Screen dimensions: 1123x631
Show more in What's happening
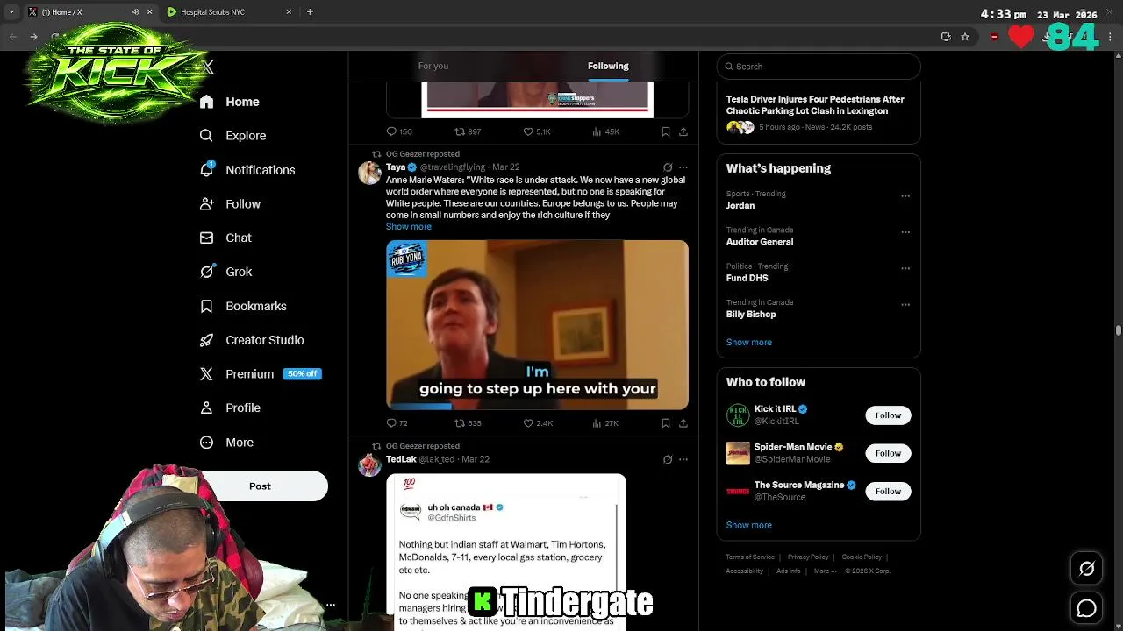(x=749, y=343)
